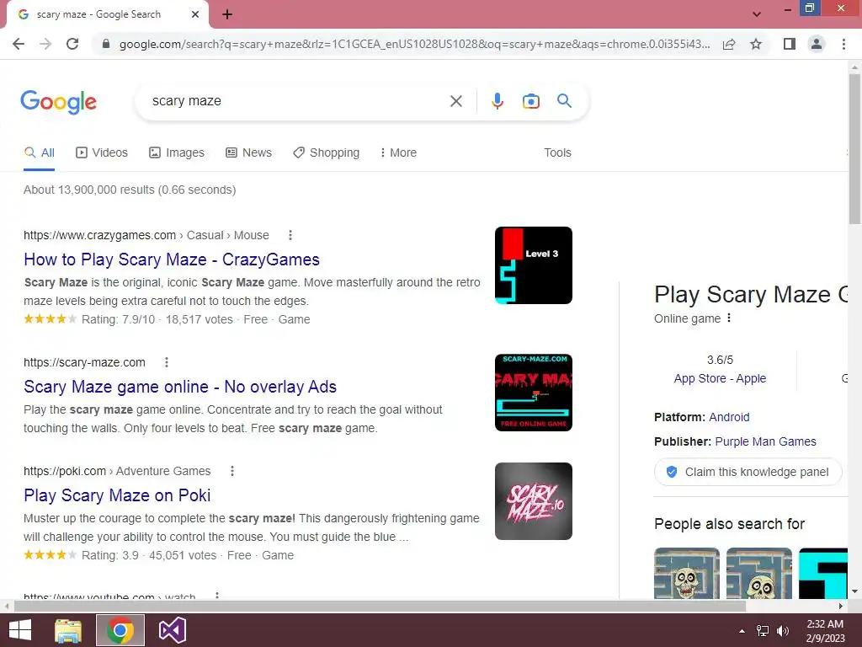The width and height of the screenshot is (862, 647).
Task: Click the address bar URL
Action: [x=414, y=44]
